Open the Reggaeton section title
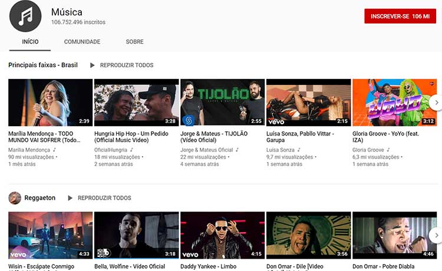Viewport: 442px width, 271px height. pyautogui.click(x=39, y=198)
